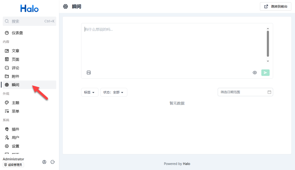The image size is (295, 170).
Task: Click the 跳转到前台 button
Action: [x=276, y=7]
